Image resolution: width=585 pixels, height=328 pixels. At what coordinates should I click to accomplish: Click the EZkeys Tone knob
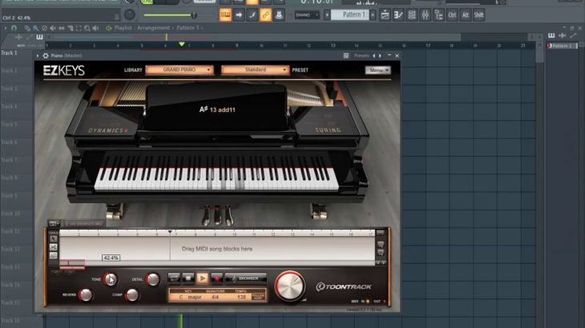click(110, 279)
